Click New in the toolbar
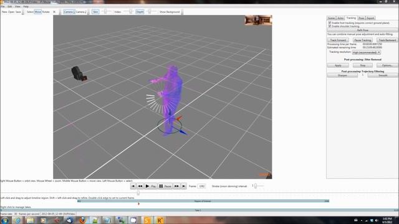 (x=4, y=12)
